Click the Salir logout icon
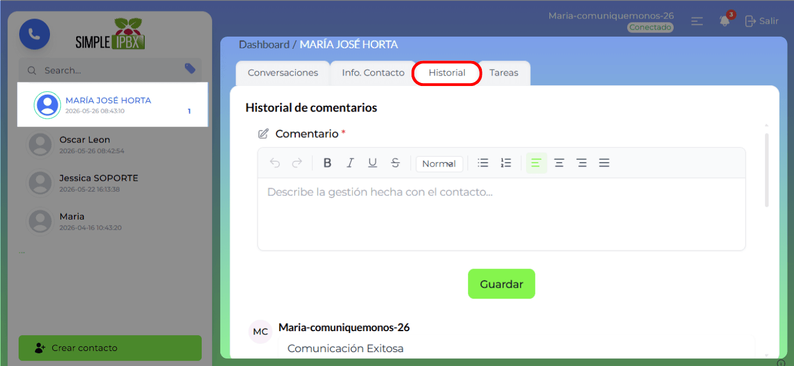 pos(750,21)
